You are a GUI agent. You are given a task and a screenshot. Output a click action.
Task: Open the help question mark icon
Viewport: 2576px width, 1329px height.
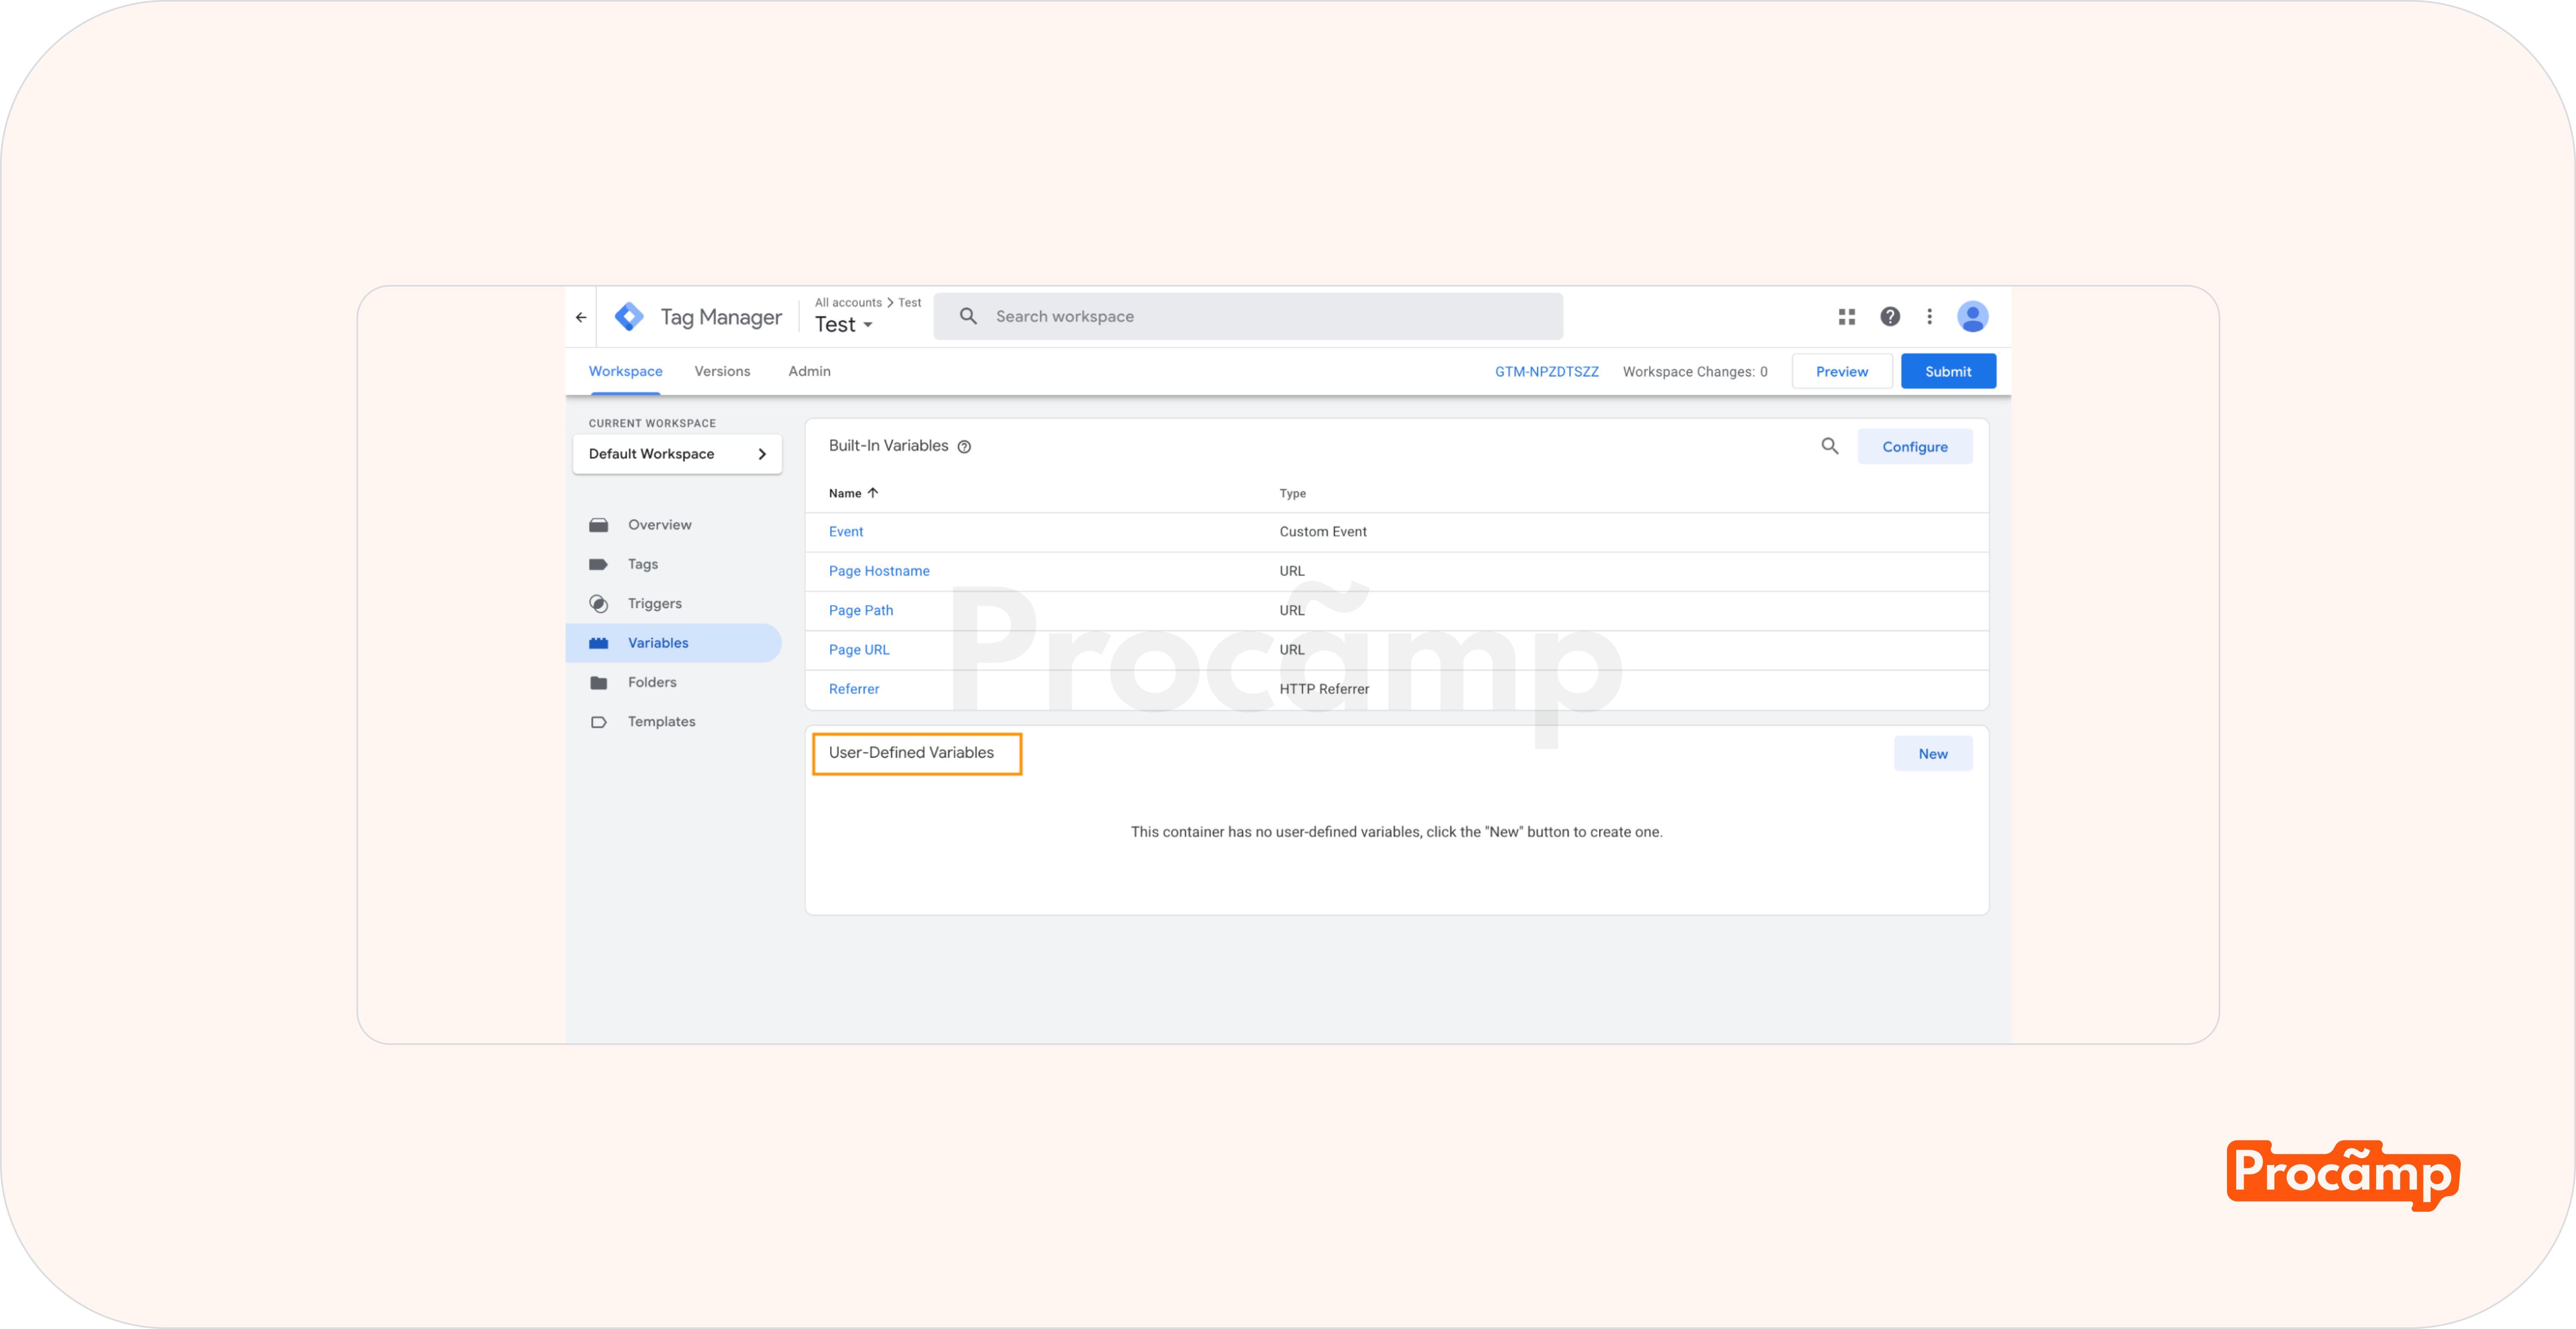click(1889, 317)
